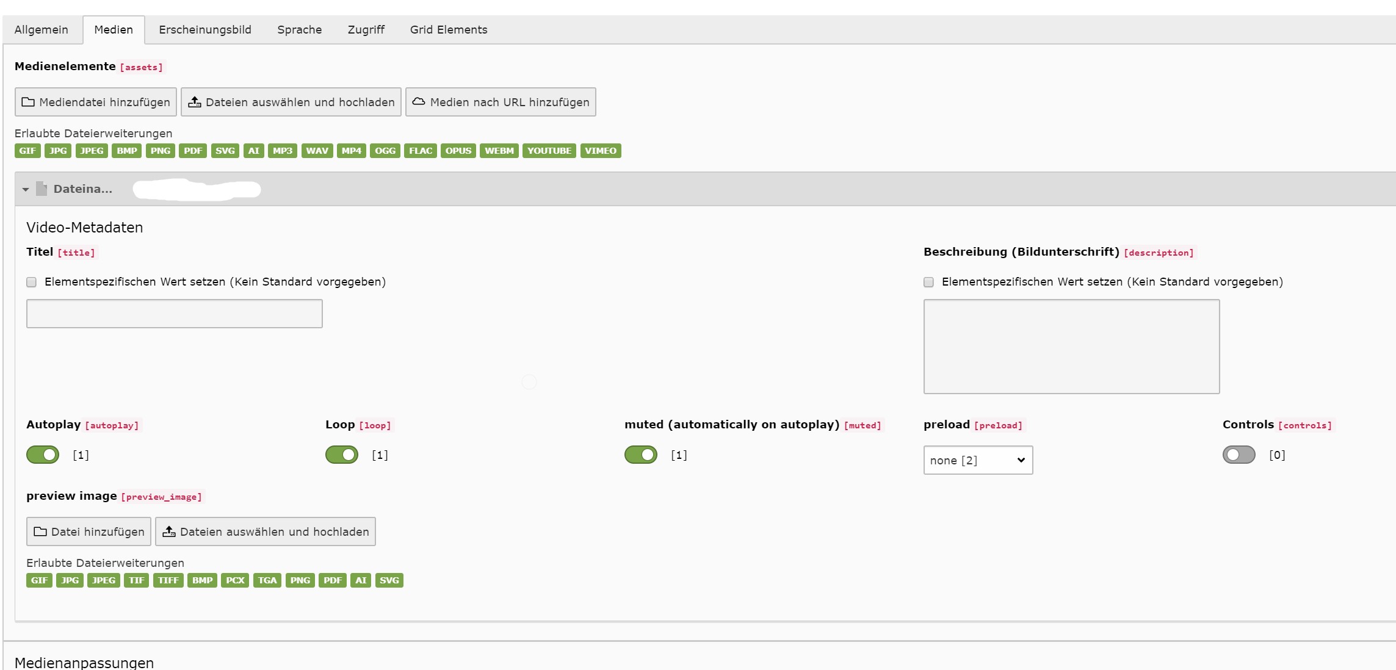1396x670 pixels.
Task: Click the TGA badge under preview image
Action: (267, 580)
